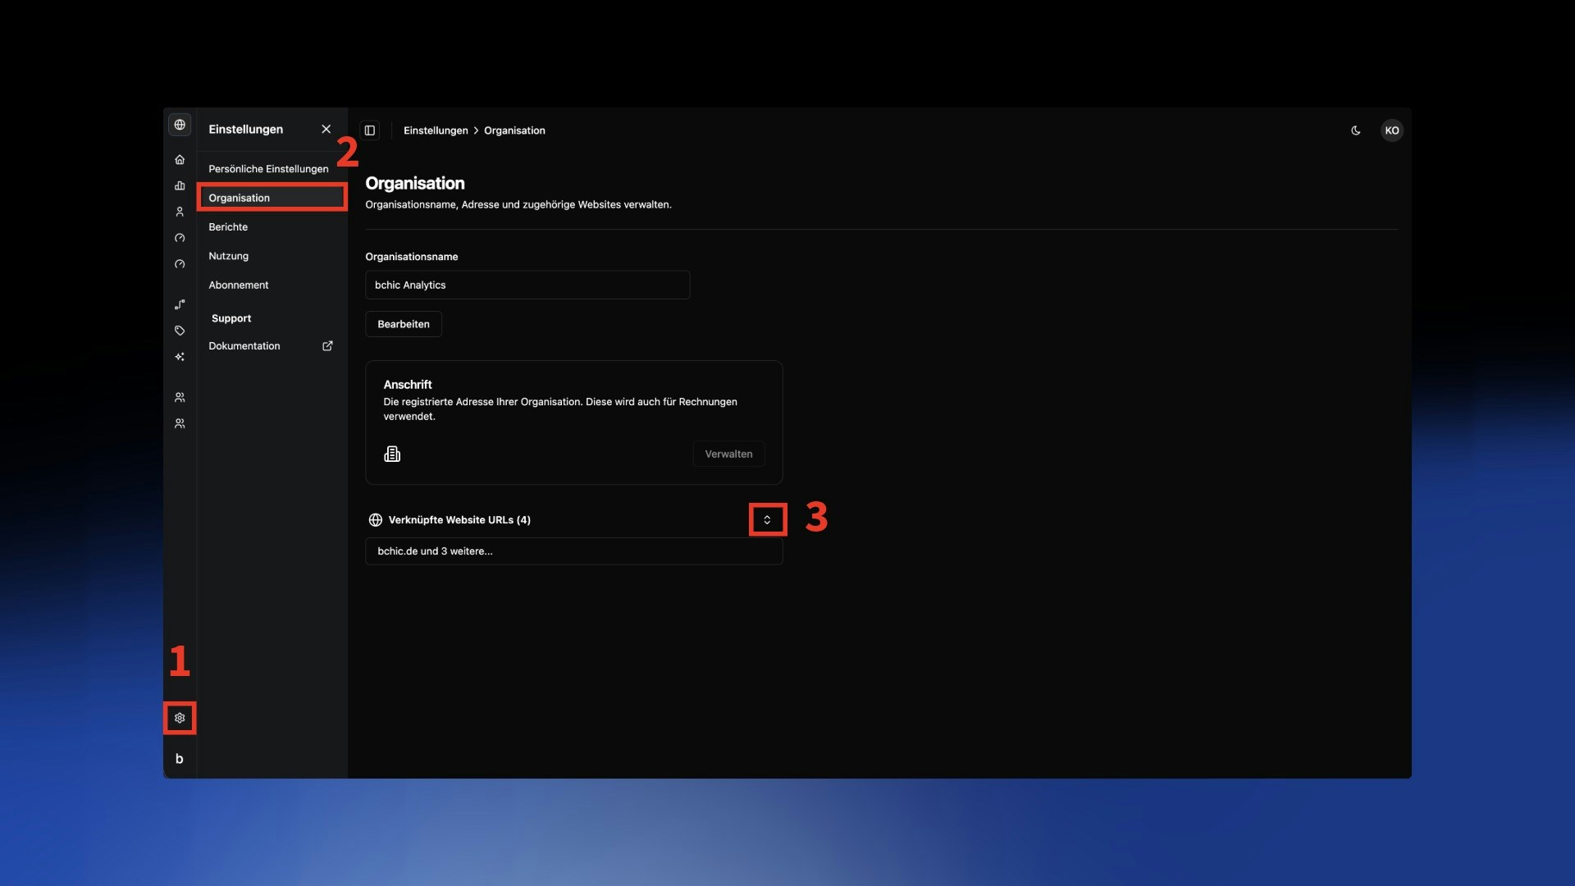
Task: Click the Anschrift building icon
Action: pyautogui.click(x=392, y=454)
